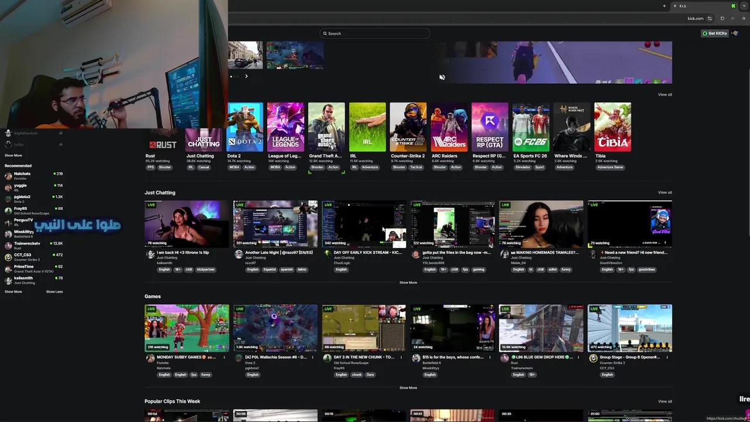Click View all for Just Chatting

coord(664,192)
